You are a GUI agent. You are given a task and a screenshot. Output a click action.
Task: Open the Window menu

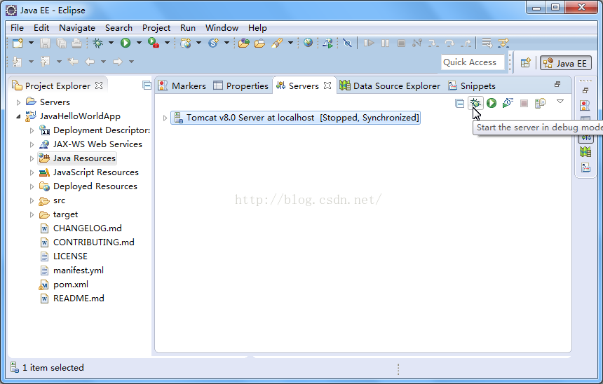click(222, 27)
